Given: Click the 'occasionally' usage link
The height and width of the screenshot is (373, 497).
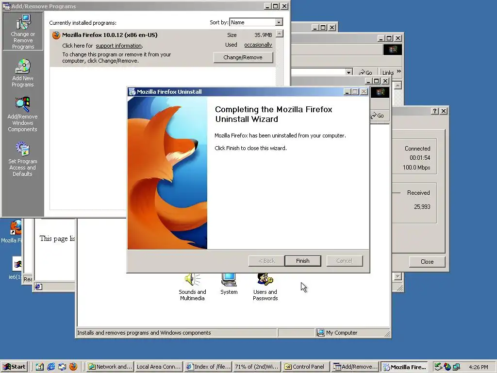Looking at the screenshot, I should click(258, 45).
